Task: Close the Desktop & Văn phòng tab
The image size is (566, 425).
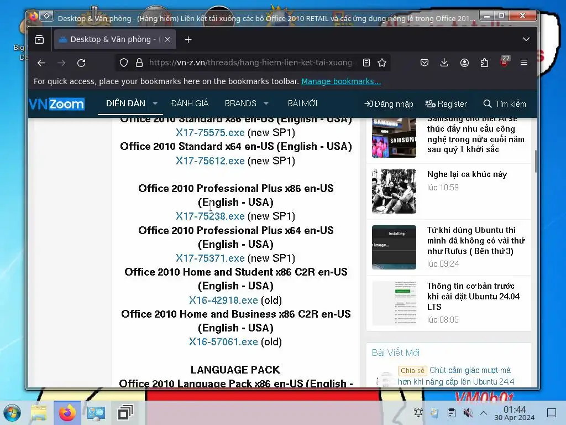Action: coord(167,39)
